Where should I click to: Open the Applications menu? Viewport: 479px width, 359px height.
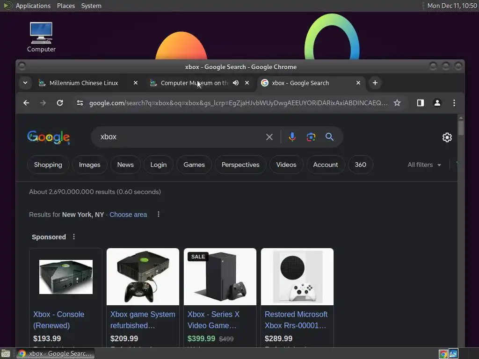coord(33,6)
